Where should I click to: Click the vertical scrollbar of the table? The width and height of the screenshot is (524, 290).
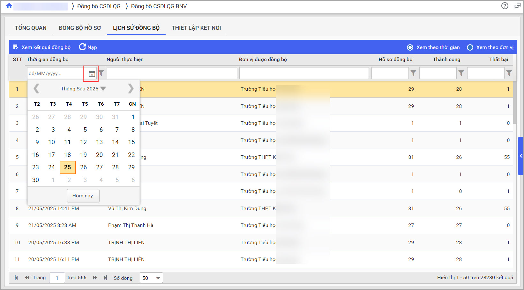pos(515,102)
